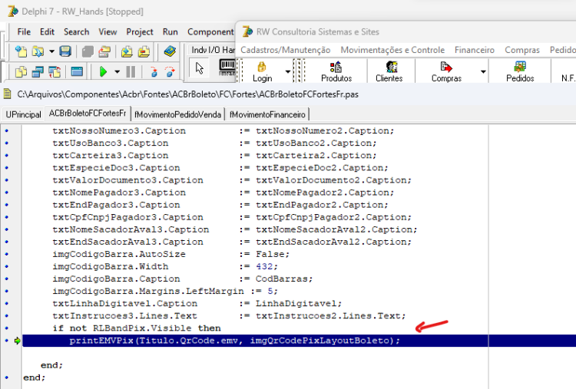Toggle breakpoint on txtNossoNumero3.Caption line gutter

[x=7, y=130]
